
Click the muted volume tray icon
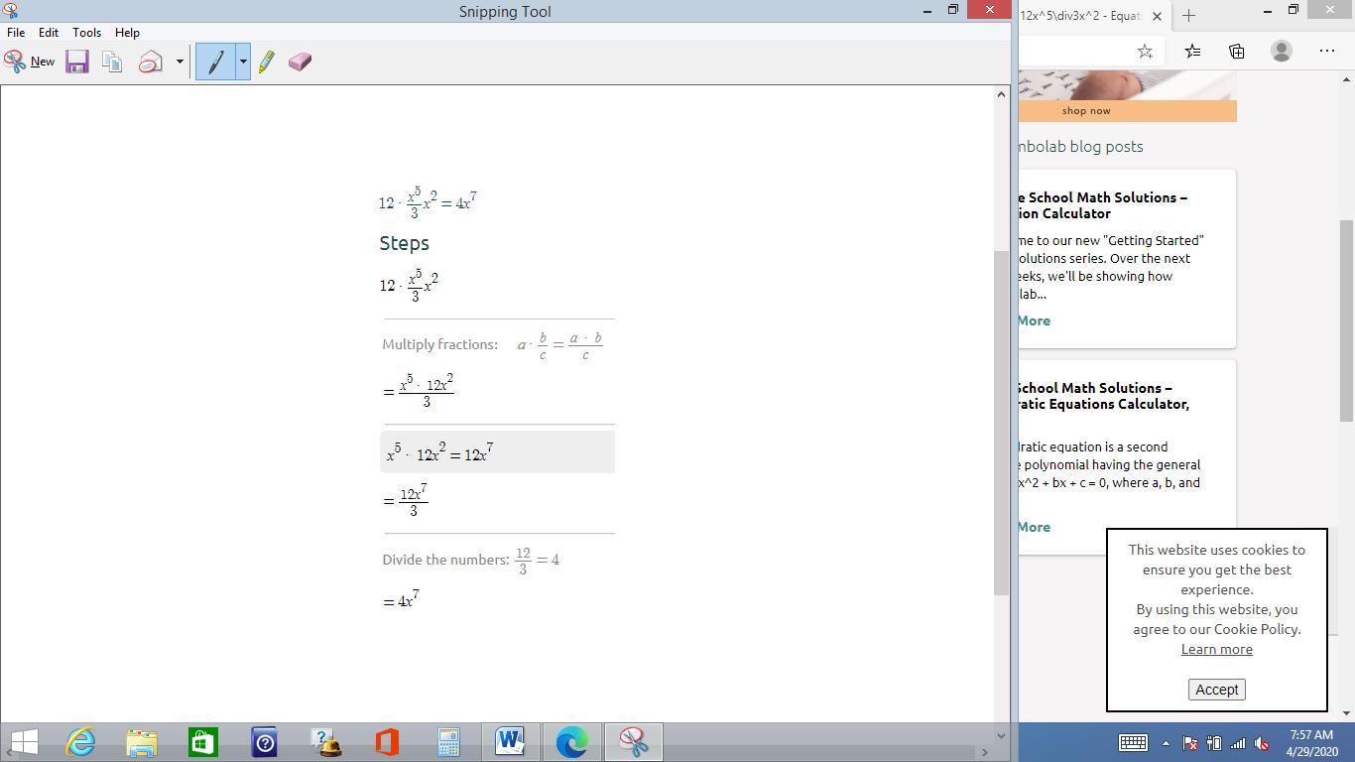[1262, 742]
